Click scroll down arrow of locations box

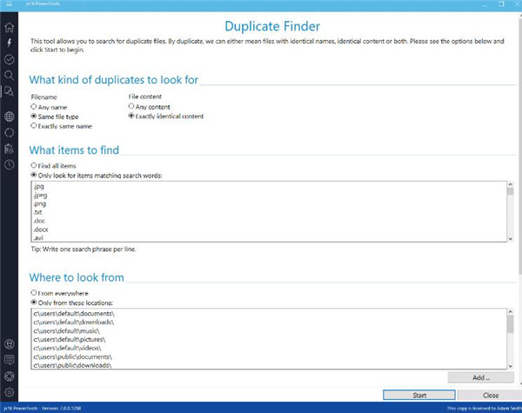tap(511, 366)
